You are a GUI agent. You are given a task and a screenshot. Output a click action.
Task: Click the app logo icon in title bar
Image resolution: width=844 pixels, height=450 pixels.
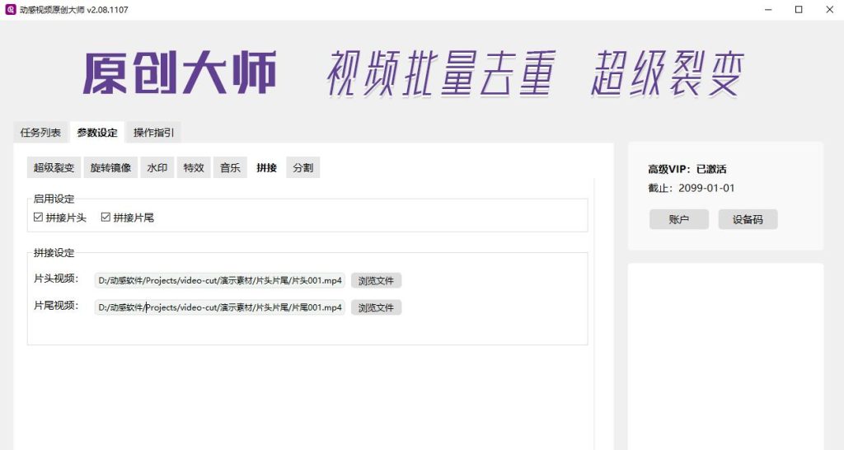(x=11, y=10)
